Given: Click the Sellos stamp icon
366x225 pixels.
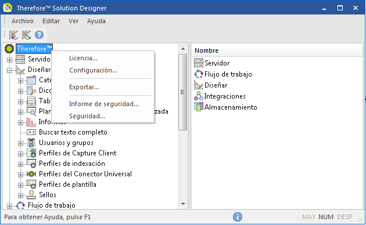Looking at the screenshot, I should (x=31, y=195).
